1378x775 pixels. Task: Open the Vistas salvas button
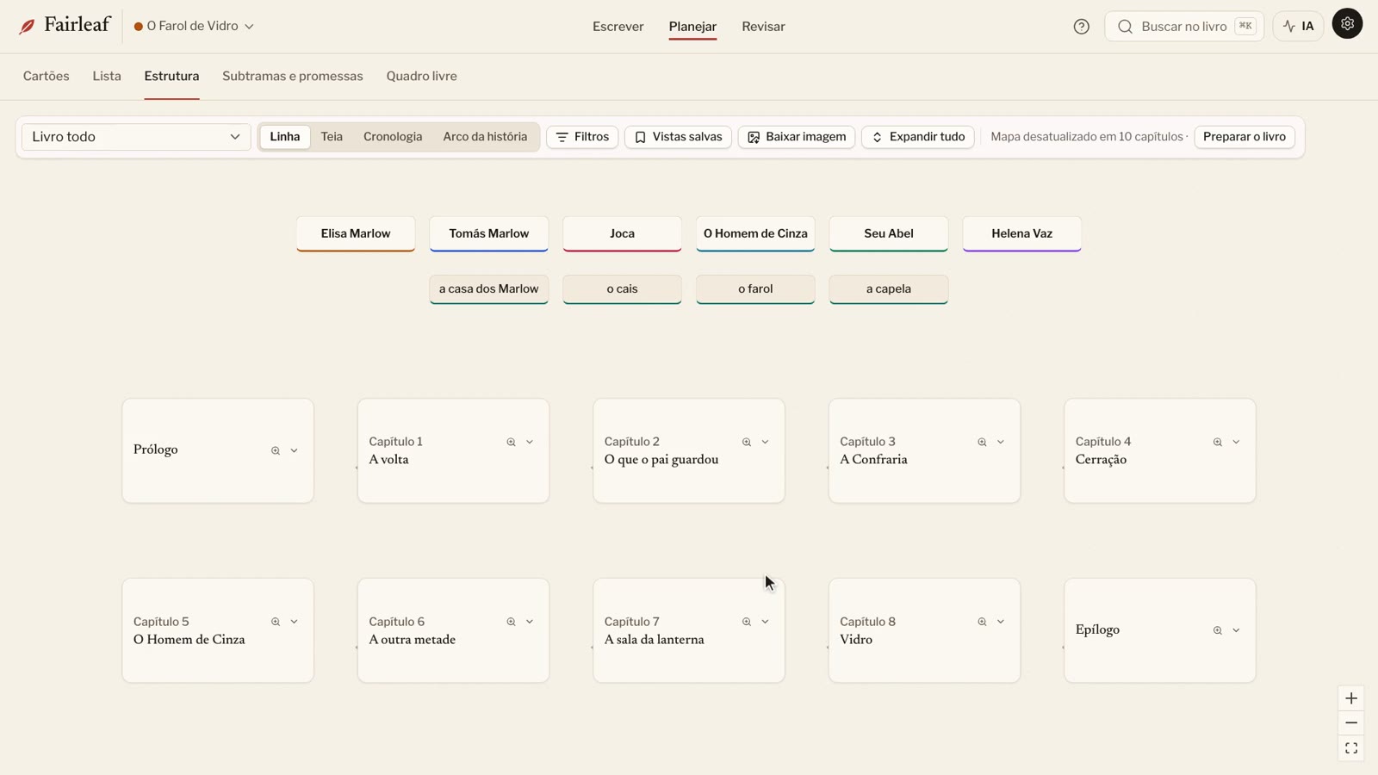pyautogui.click(x=678, y=137)
